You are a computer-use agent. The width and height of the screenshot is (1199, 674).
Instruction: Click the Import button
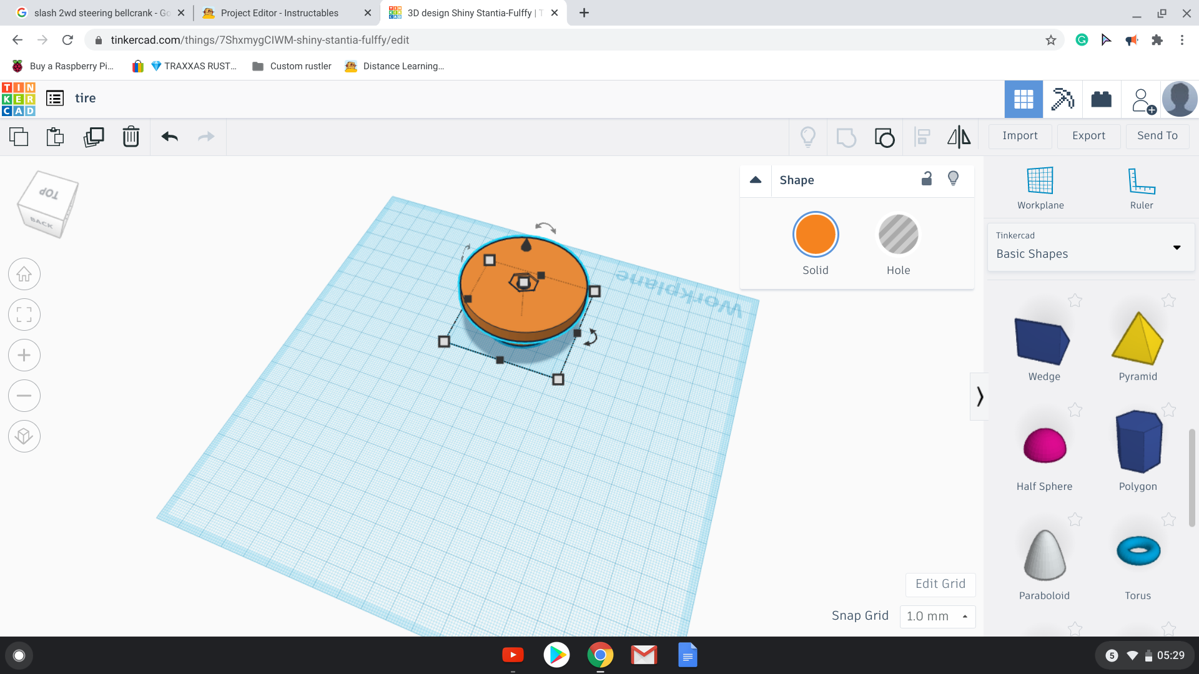1020,135
